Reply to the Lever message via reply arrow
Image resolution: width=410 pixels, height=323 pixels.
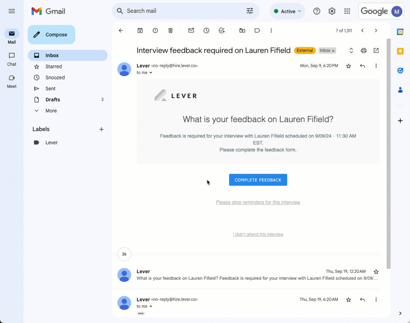coord(362,66)
